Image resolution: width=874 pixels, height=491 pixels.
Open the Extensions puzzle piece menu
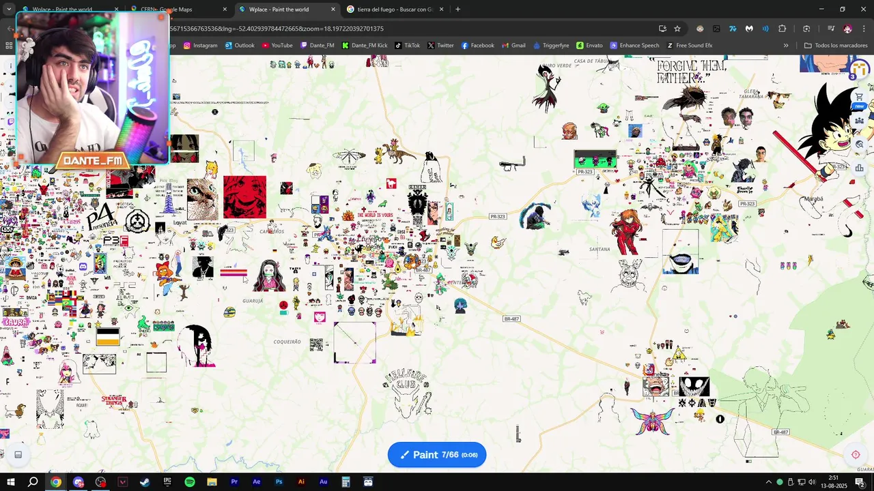783,29
